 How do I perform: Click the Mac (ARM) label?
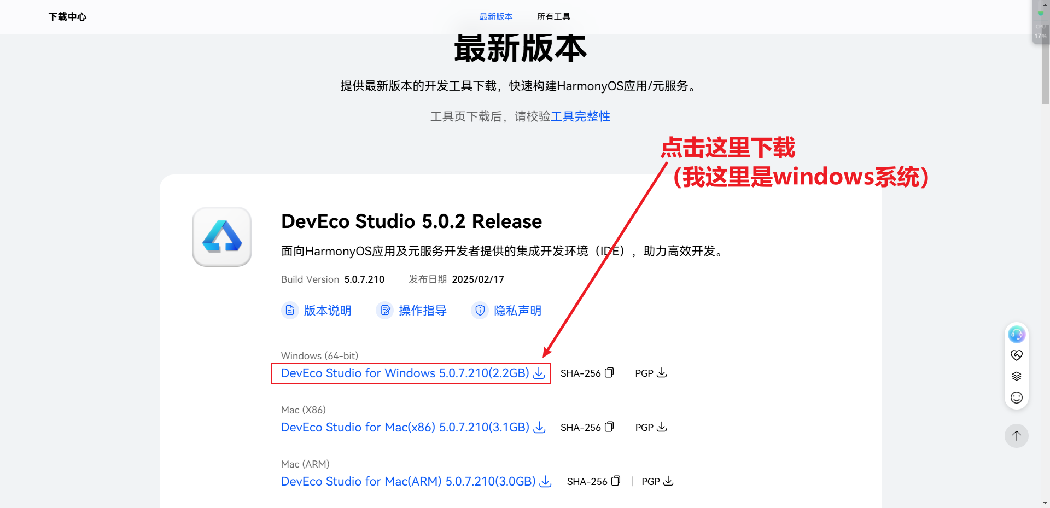click(x=305, y=464)
